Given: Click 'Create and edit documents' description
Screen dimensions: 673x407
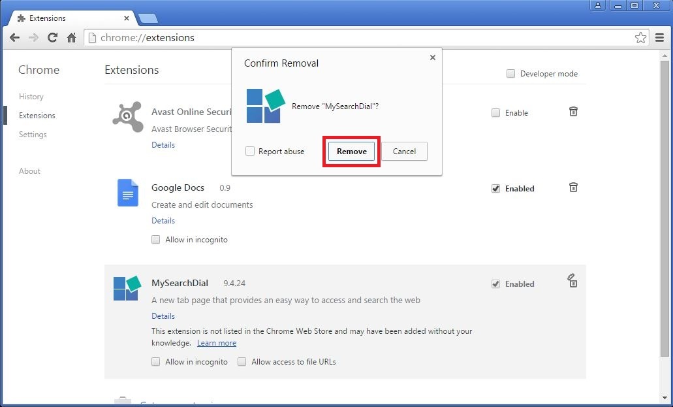Looking at the screenshot, I should click(202, 204).
